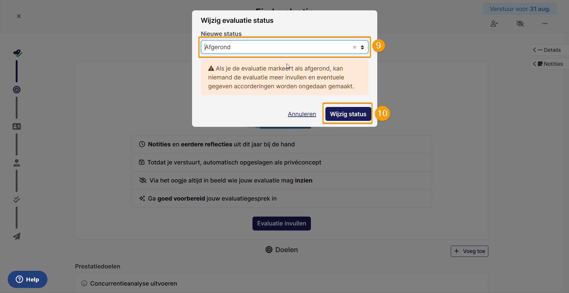The height and width of the screenshot is (293, 569).
Task: Add a goal with Voeg toe
Action: click(x=469, y=251)
